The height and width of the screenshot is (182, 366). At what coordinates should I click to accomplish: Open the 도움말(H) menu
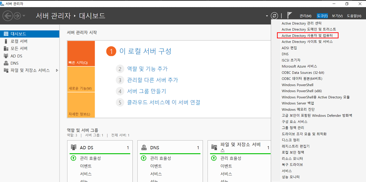[x=354, y=16]
